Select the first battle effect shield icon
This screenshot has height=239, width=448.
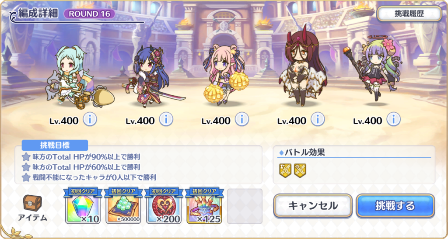point(285,170)
